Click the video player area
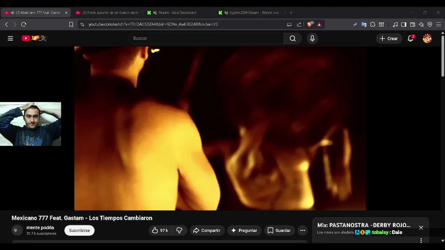 tap(220, 128)
